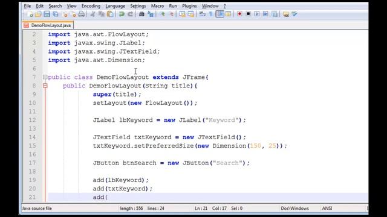Collapse the constructor fold marker on line 8
387x217 pixels.
pos(45,86)
